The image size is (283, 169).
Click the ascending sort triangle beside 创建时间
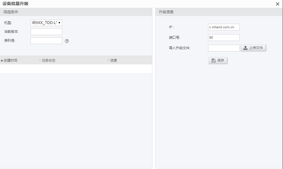(x=2, y=60)
